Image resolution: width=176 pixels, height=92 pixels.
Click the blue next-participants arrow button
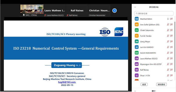pyautogui.click(x=114, y=11)
